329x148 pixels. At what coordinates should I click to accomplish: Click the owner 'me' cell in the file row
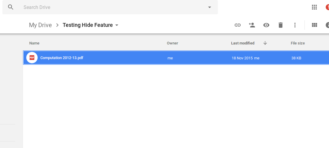point(170,58)
